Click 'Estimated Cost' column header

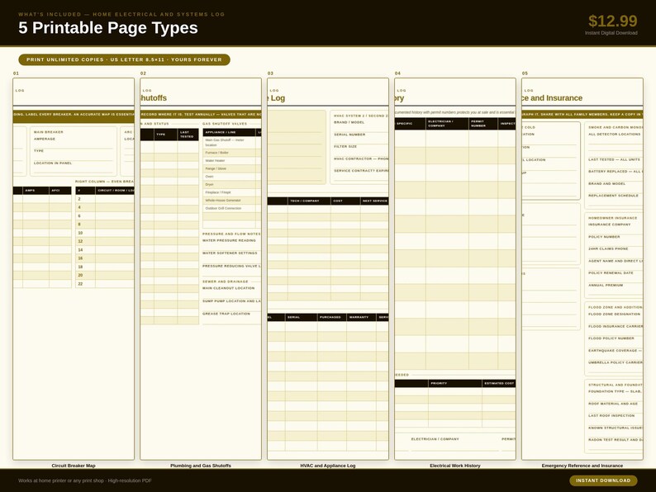pos(499,383)
